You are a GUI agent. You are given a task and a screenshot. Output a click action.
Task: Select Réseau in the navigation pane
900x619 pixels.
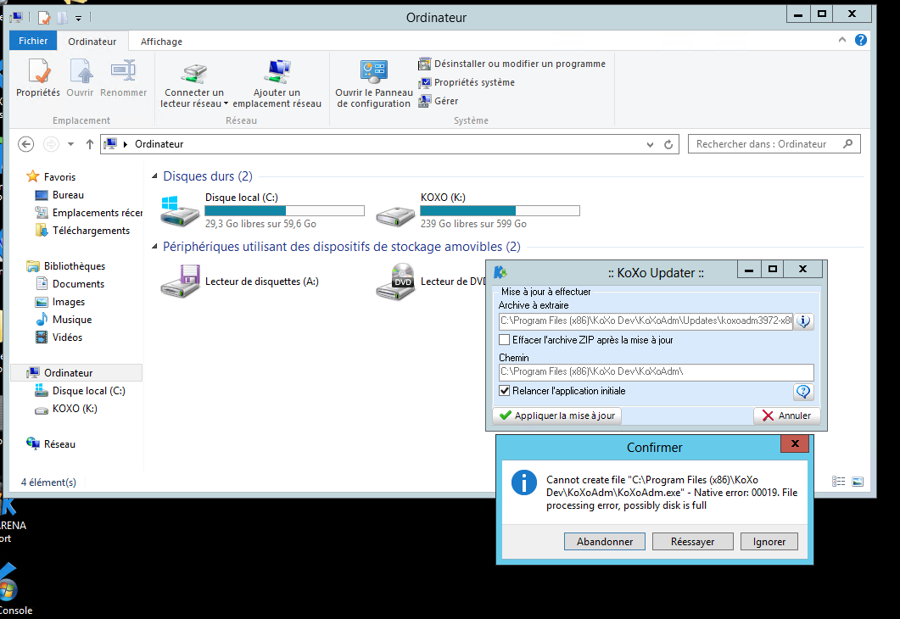tap(51, 444)
